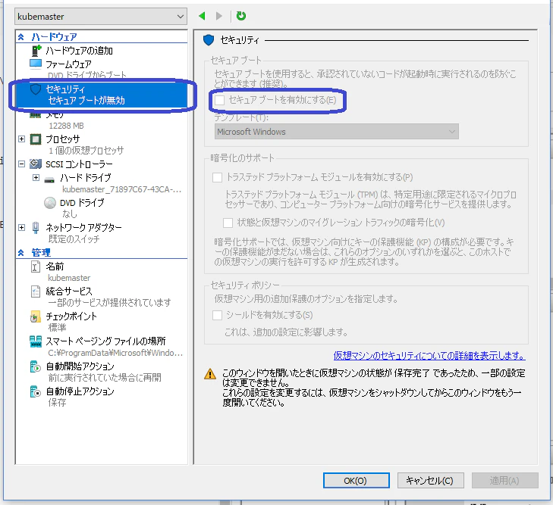Collapse the 管理 section chevron
Viewport: 553px width, 505px height.
21,253
